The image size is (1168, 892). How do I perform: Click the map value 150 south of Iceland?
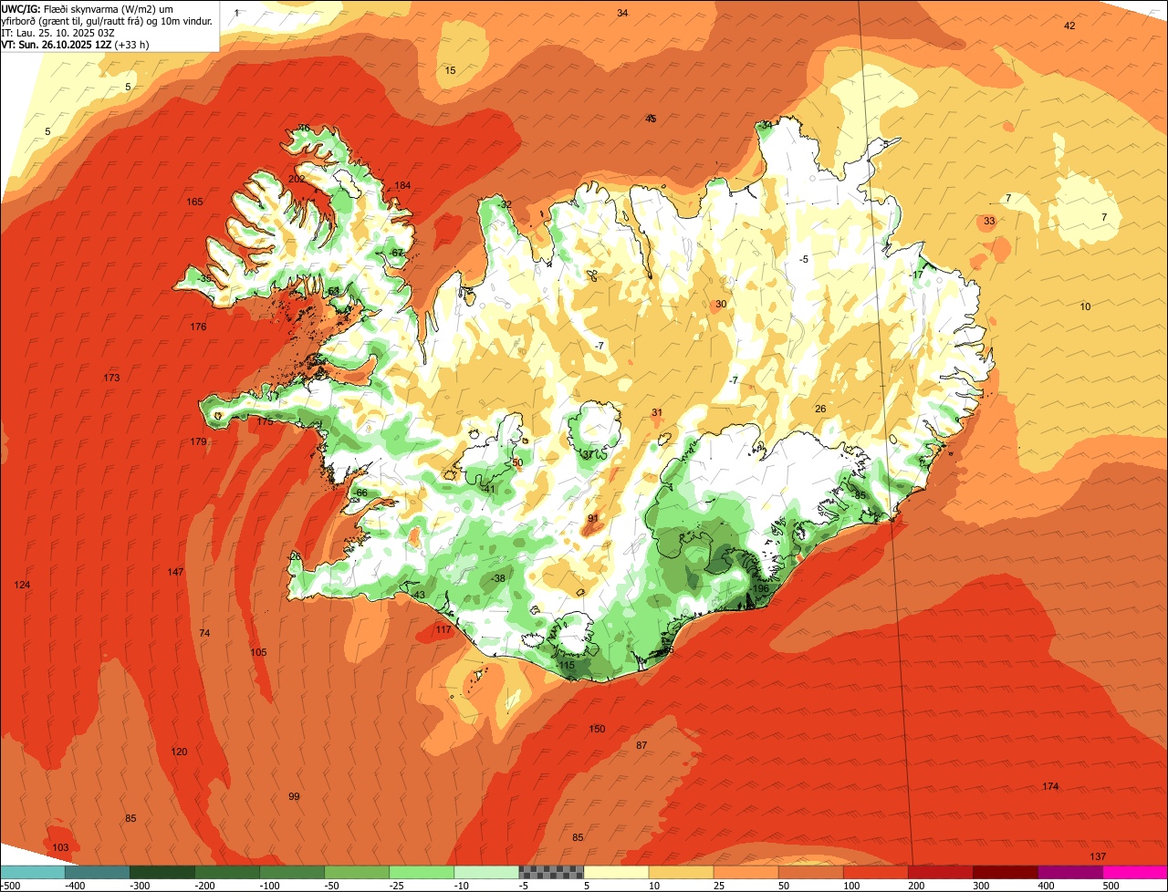click(597, 729)
